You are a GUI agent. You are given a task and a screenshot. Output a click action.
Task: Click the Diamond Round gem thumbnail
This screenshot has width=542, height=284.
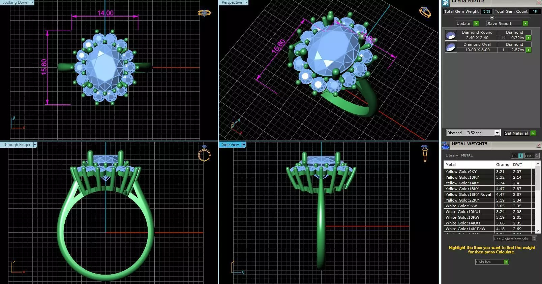[451, 35]
